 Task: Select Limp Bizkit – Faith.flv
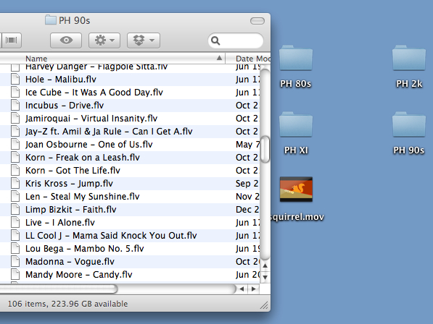(x=130, y=210)
